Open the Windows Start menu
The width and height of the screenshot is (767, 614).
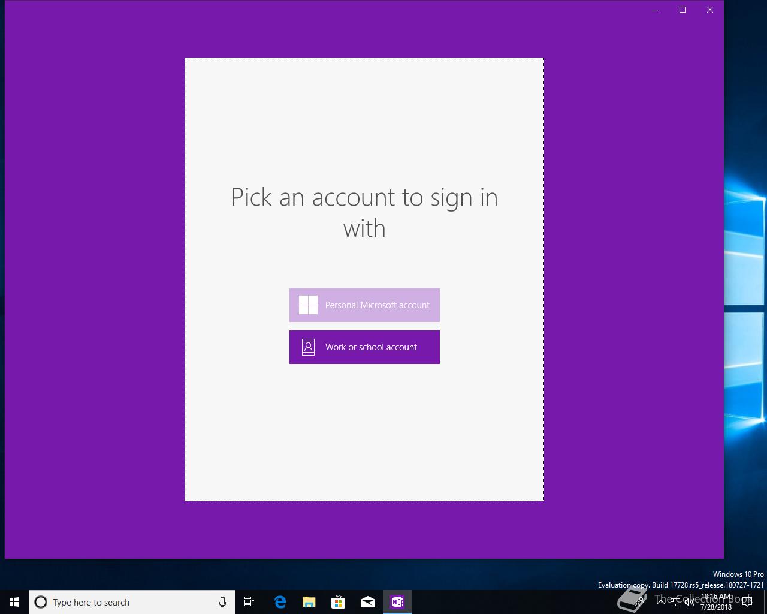(14, 602)
